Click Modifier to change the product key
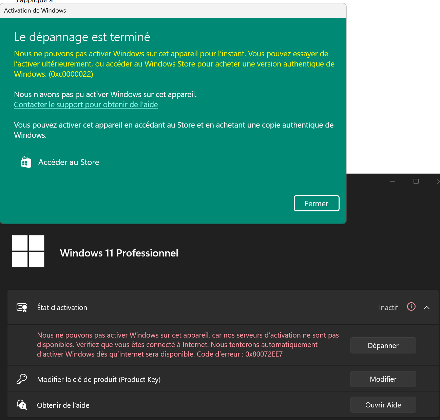The image size is (440, 420). [383, 379]
